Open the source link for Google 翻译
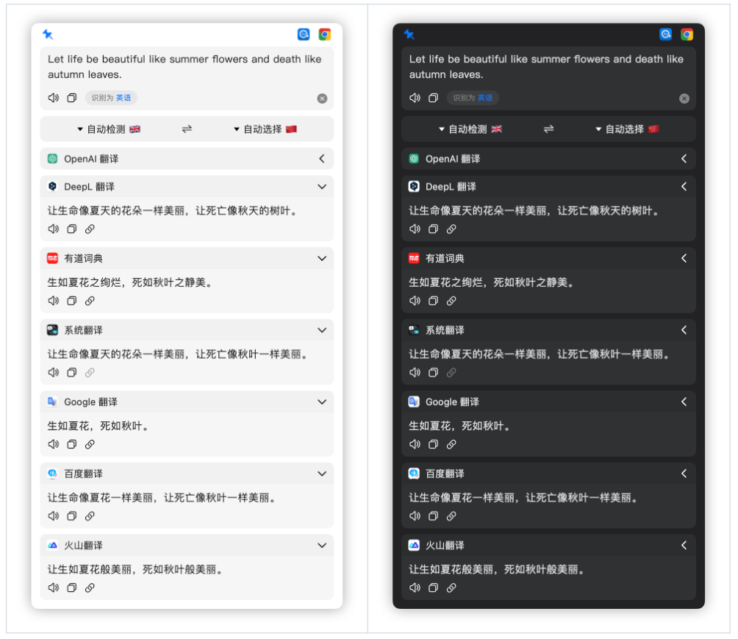 coord(90,444)
